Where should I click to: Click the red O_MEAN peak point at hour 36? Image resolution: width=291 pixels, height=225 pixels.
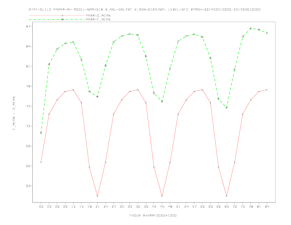(138, 90)
